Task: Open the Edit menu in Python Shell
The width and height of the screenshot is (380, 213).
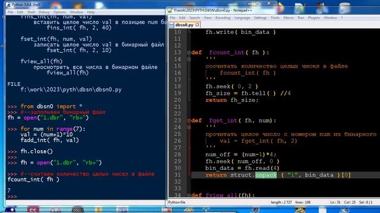Action: [20, 12]
